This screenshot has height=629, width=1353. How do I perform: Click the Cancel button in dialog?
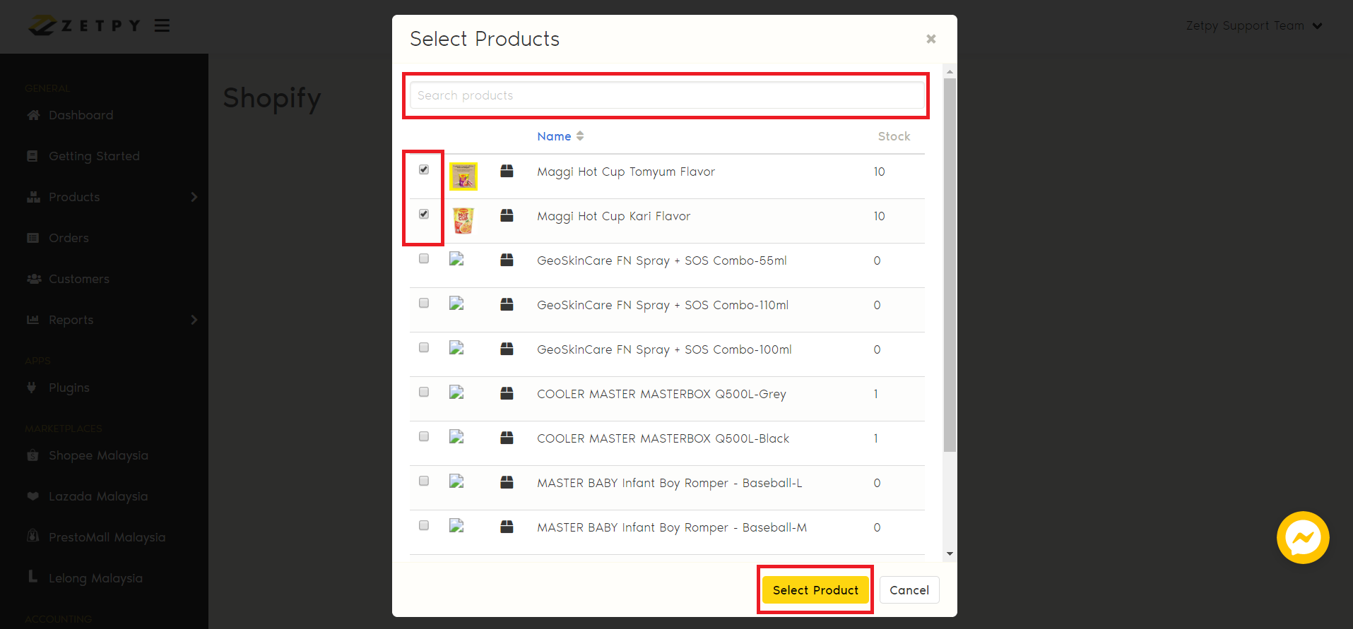point(909,590)
